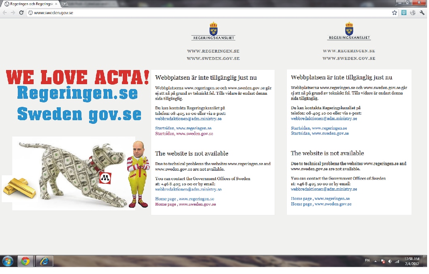Image resolution: width=429 pixels, height=274 pixels.
Task: Open the Windows Start menu orb
Action: click(x=7, y=261)
